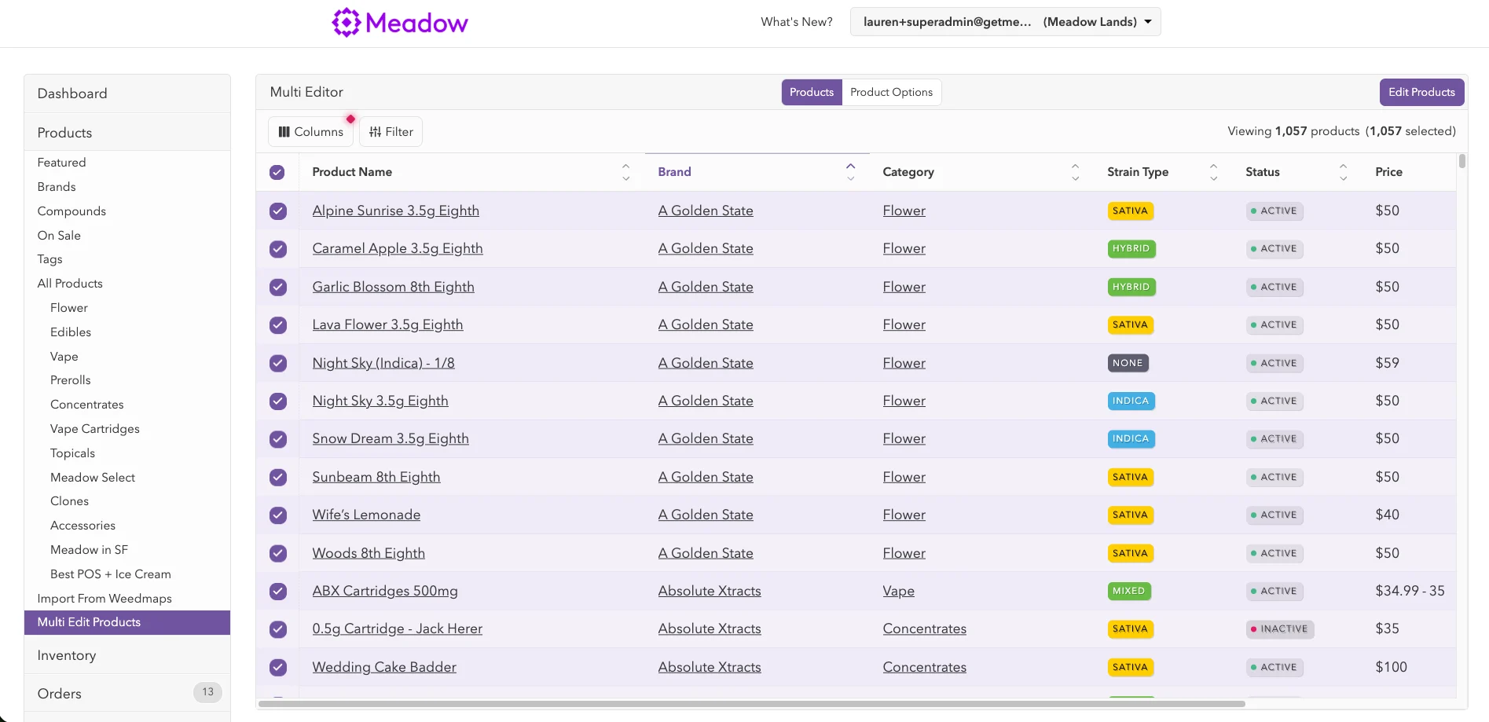Click the SATIVA tag on Alpine Sunrise row
The height and width of the screenshot is (722, 1489).
point(1130,211)
